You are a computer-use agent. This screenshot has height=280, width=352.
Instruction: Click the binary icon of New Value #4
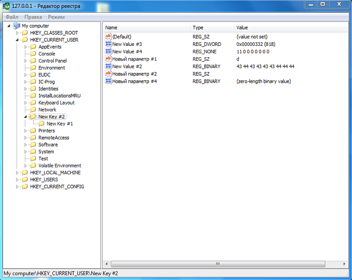click(x=108, y=51)
